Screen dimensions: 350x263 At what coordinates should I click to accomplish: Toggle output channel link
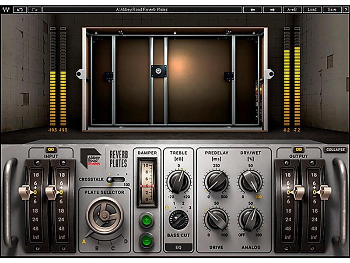point(299,149)
